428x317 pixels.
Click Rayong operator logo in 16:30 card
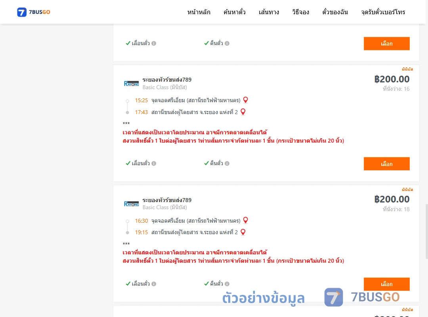click(x=131, y=204)
